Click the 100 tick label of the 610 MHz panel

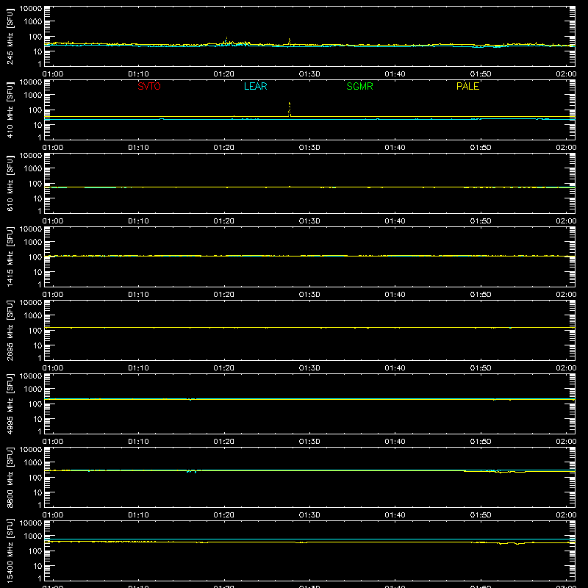pyautogui.click(x=35, y=184)
